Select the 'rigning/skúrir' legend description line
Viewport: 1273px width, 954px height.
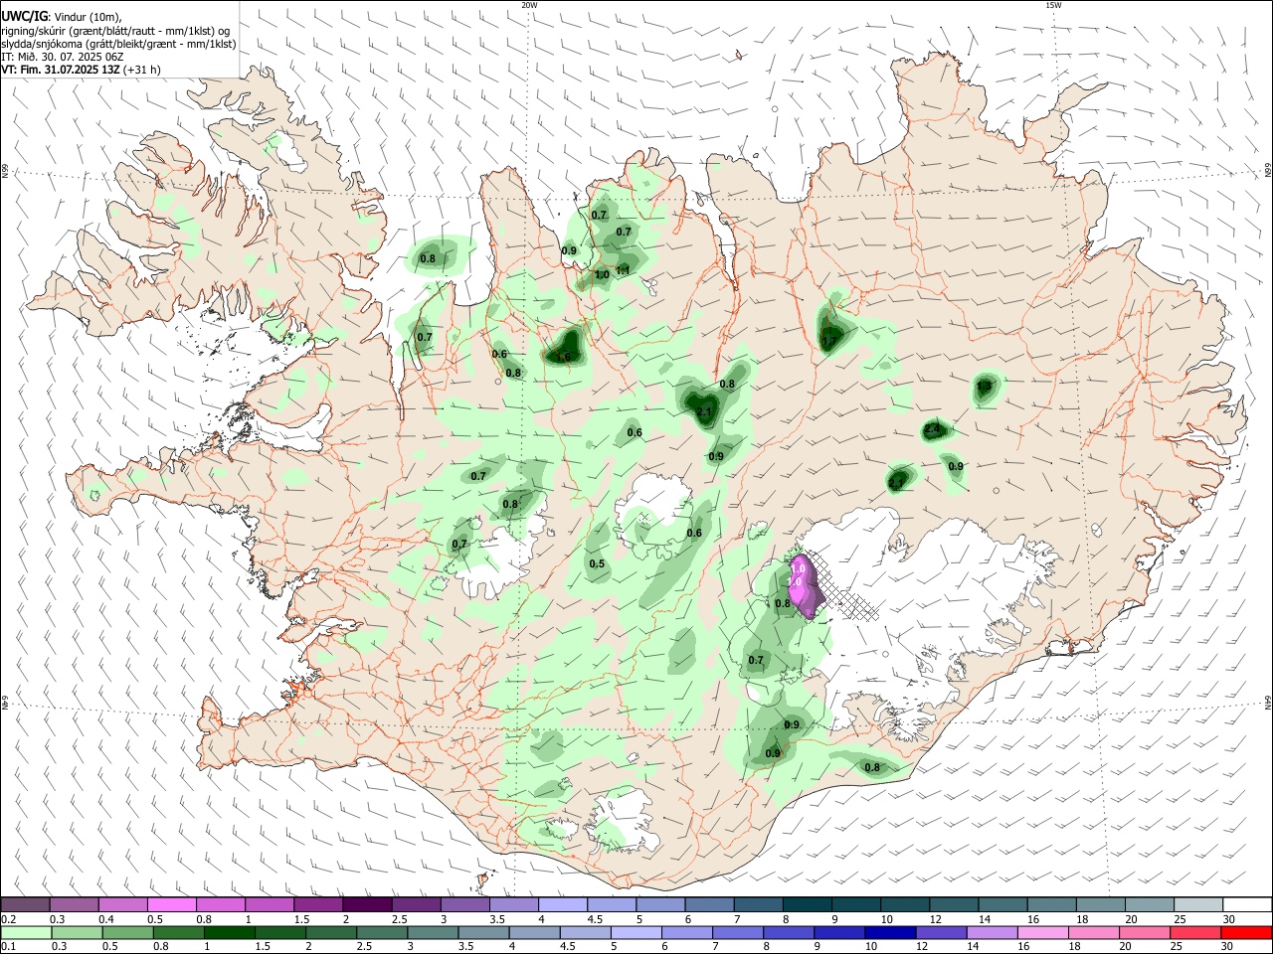(115, 30)
